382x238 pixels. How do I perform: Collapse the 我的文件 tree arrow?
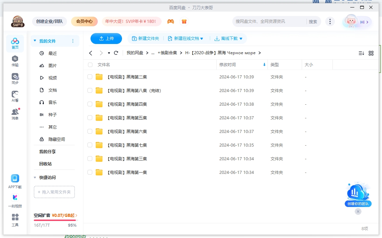tap(35, 41)
